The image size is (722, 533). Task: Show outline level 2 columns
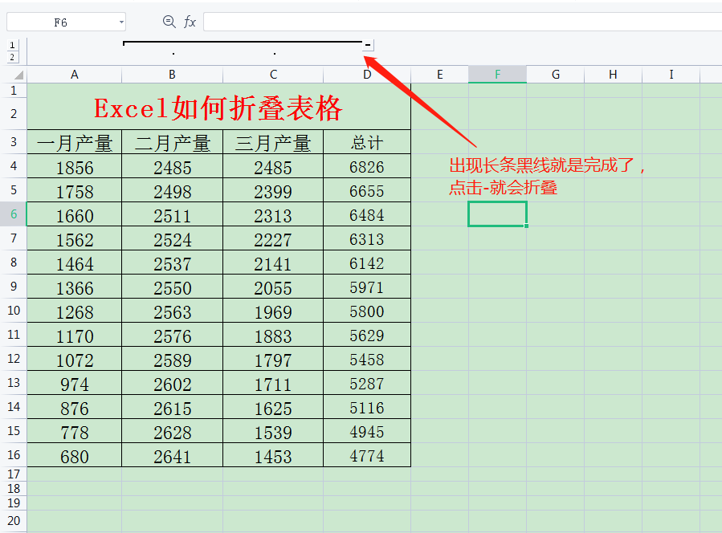[12, 57]
